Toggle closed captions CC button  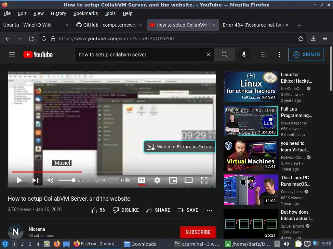(142, 180)
